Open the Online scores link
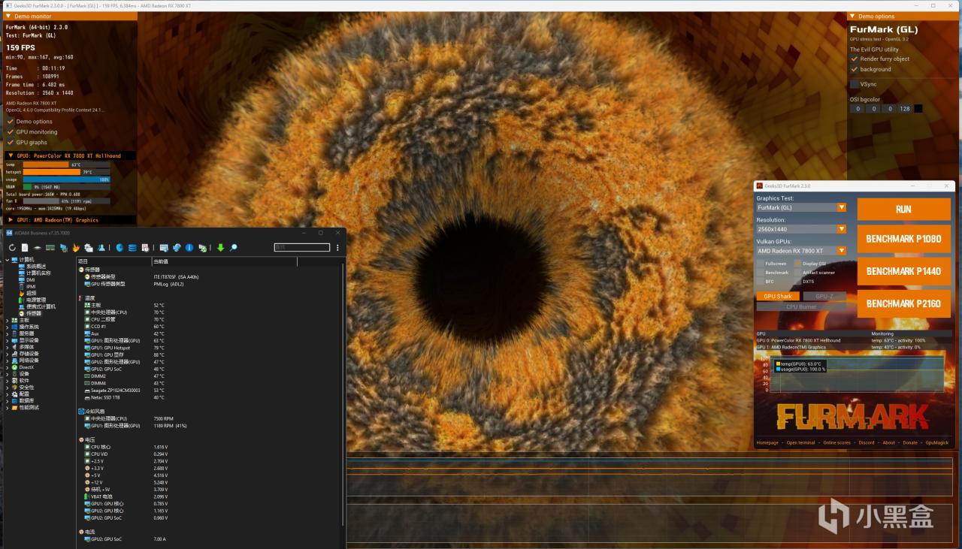The width and height of the screenshot is (962, 549). (836, 442)
